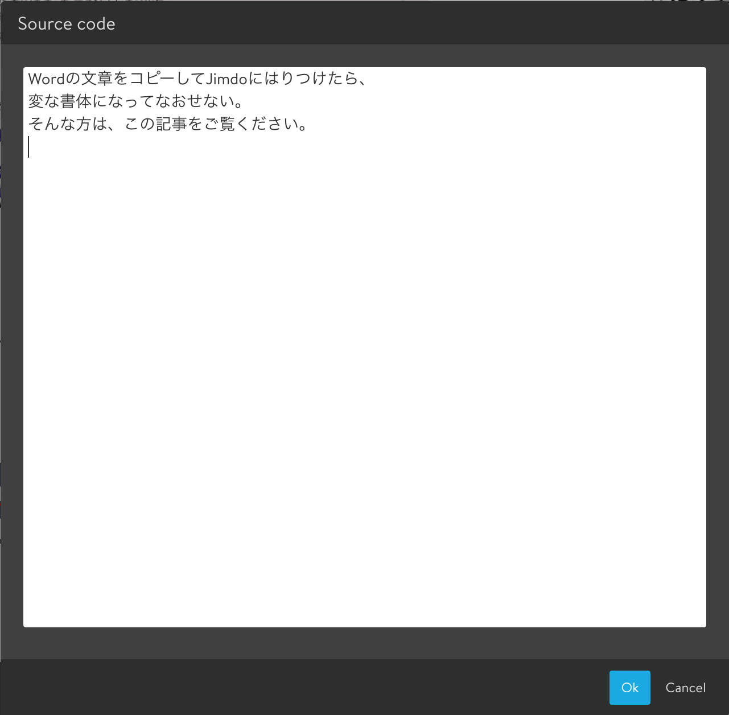Click the line 'そんな方は、この記事をご覧ください。'

168,124
